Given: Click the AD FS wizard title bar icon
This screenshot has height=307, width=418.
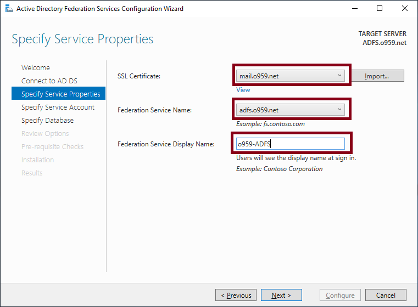Looking at the screenshot, I should pyautogui.click(x=9, y=9).
